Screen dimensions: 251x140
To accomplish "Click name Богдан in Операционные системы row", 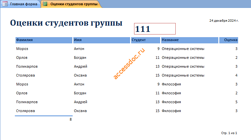I will 80,58.
